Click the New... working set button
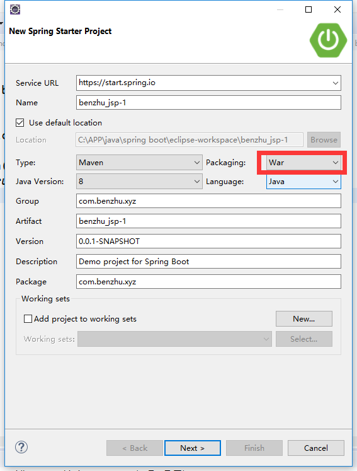The width and height of the screenshot is (357, 471). (304, 318)
